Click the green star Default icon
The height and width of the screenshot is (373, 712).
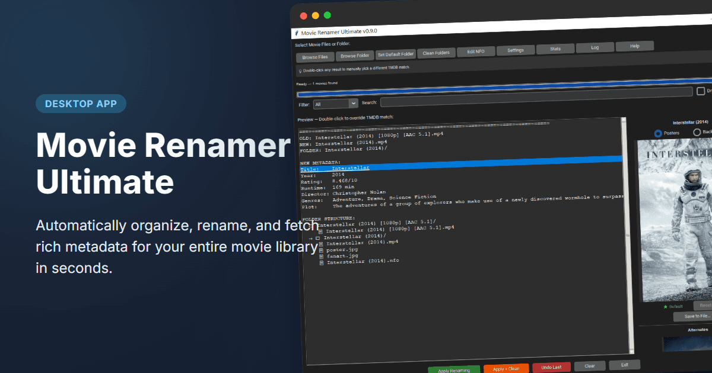[x=666, y=307]
